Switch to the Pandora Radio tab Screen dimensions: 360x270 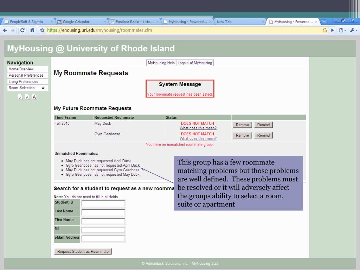[134, 22]
